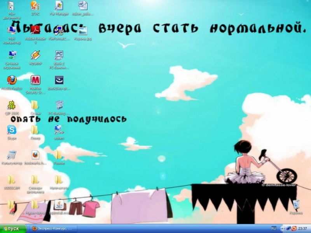Select the Корона.jpg image file

coord(82,30)
